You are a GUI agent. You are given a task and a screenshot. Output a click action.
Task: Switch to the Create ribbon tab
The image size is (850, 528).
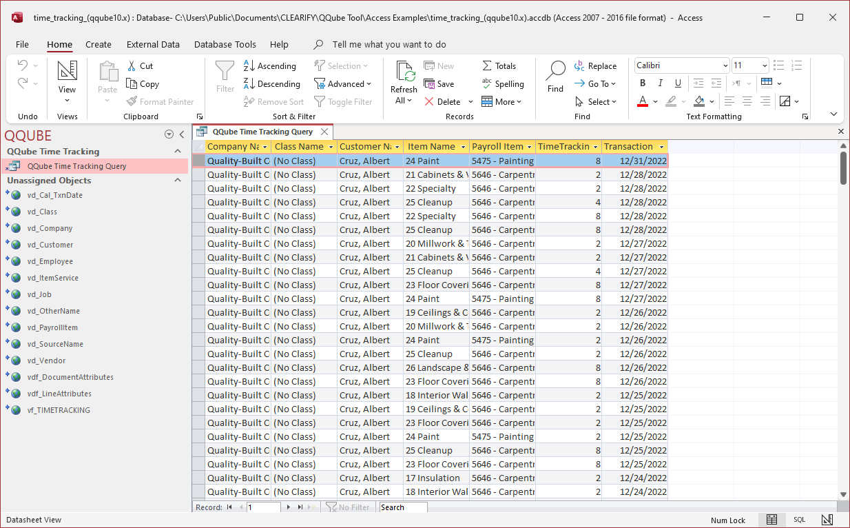tap(99, 44)
